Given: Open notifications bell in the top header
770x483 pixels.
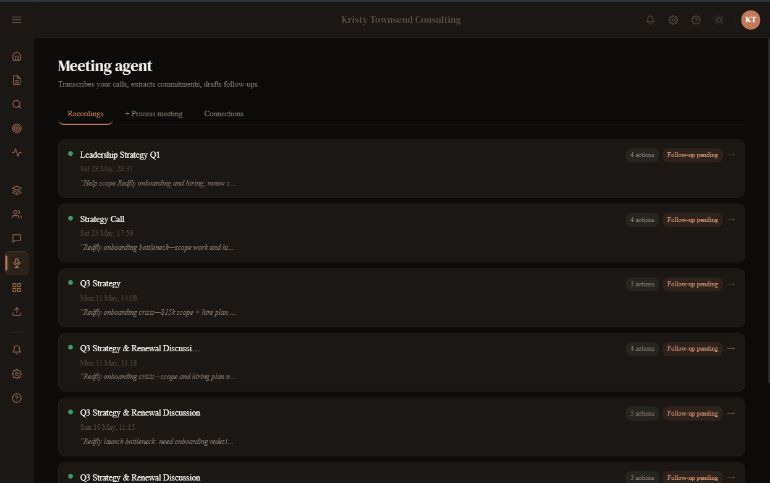Looking at the screenshot, I should click(x=650, y=20).
